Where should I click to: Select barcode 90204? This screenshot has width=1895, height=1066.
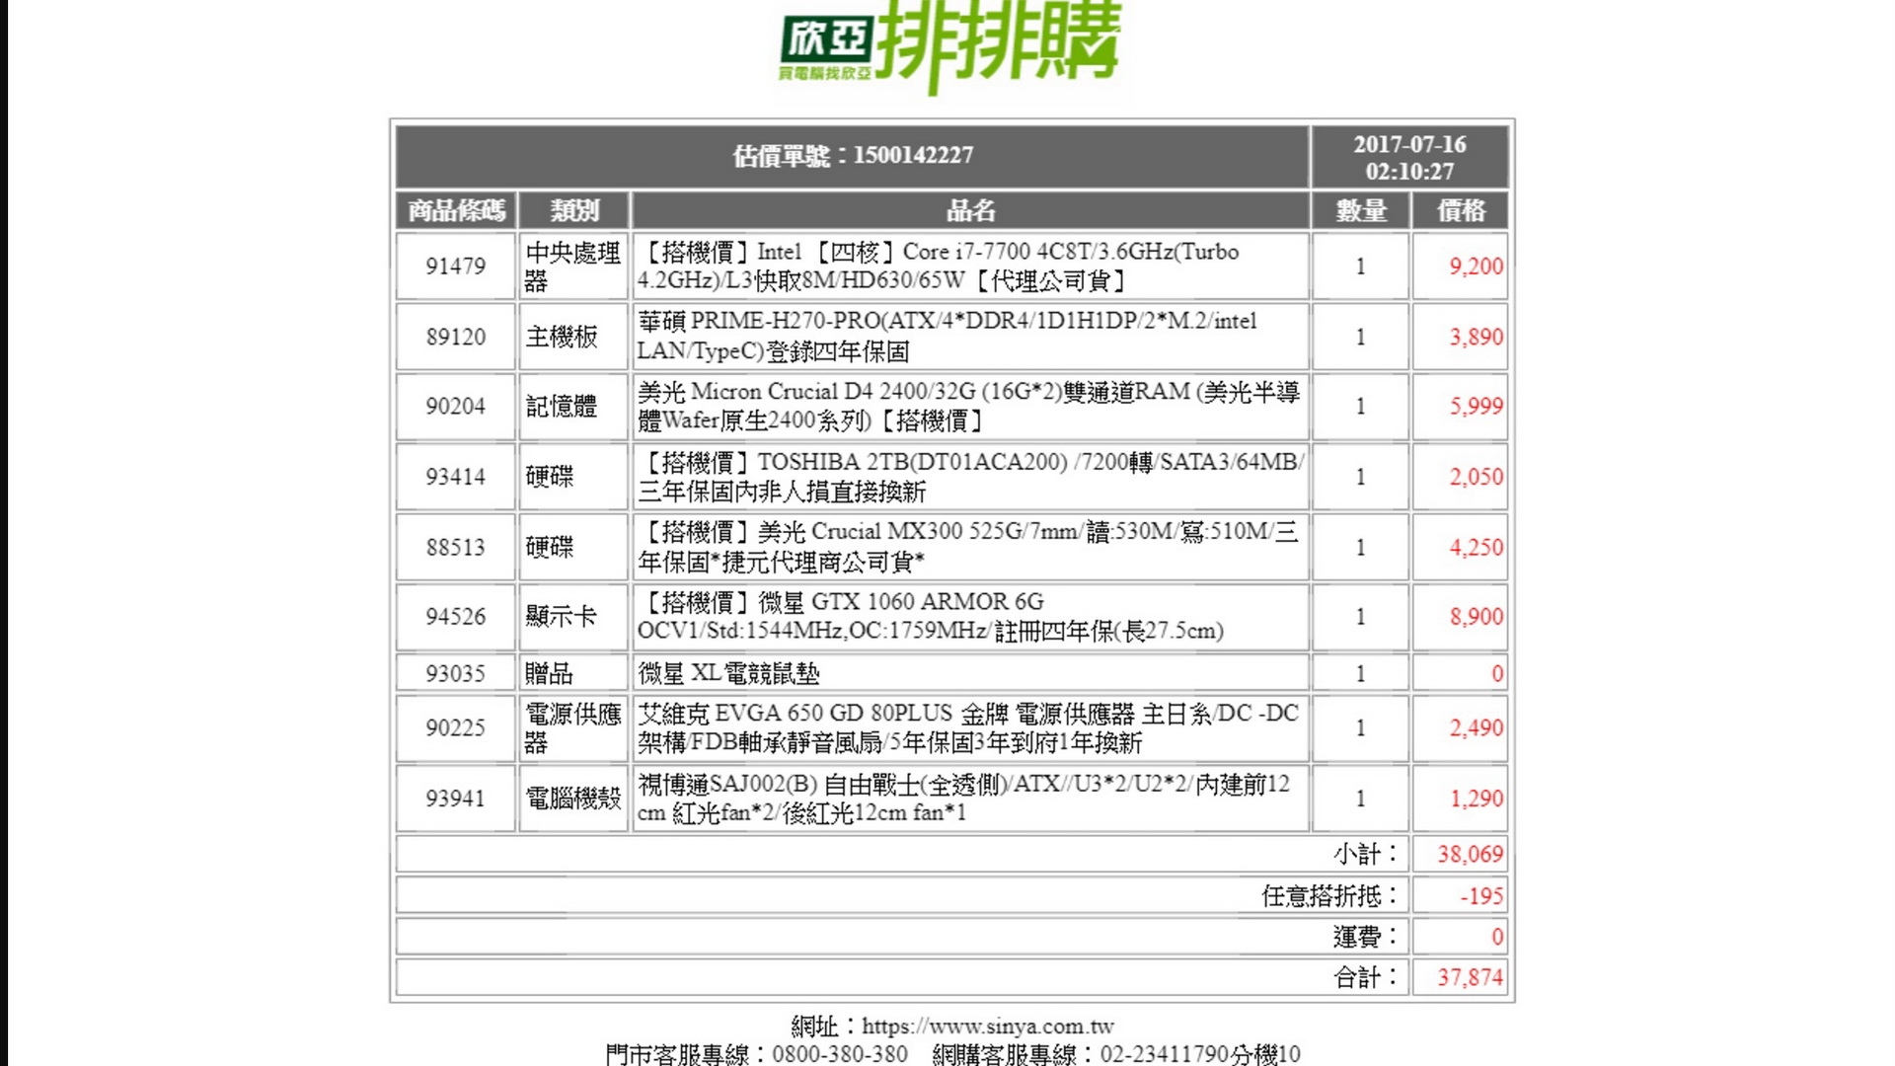[x=455, y=407]
